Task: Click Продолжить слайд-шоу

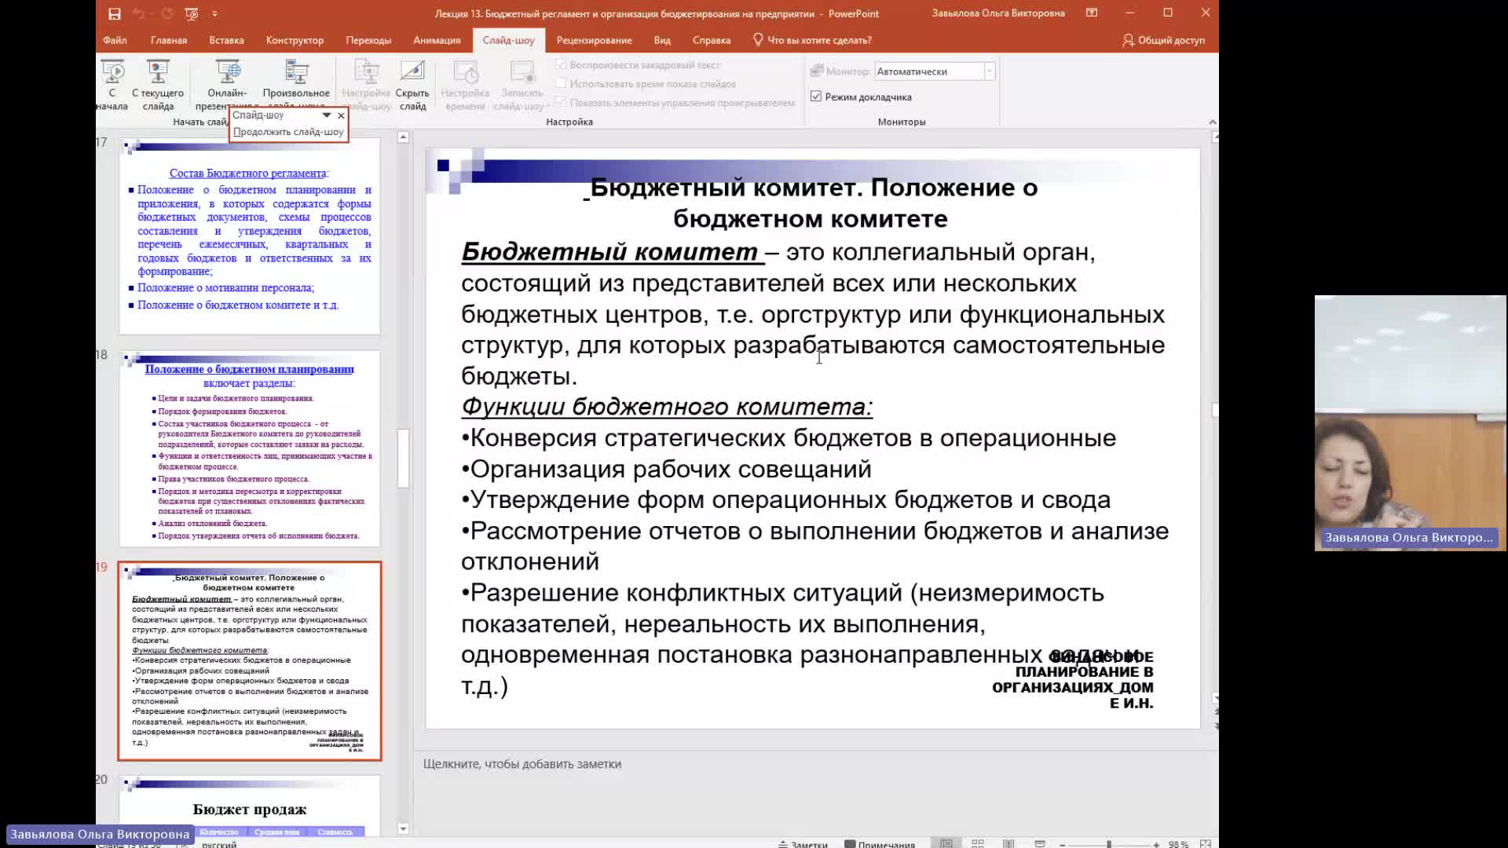Action: [288, 132]
